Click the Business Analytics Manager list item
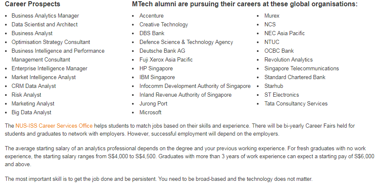378x185 pixels. 45,15
